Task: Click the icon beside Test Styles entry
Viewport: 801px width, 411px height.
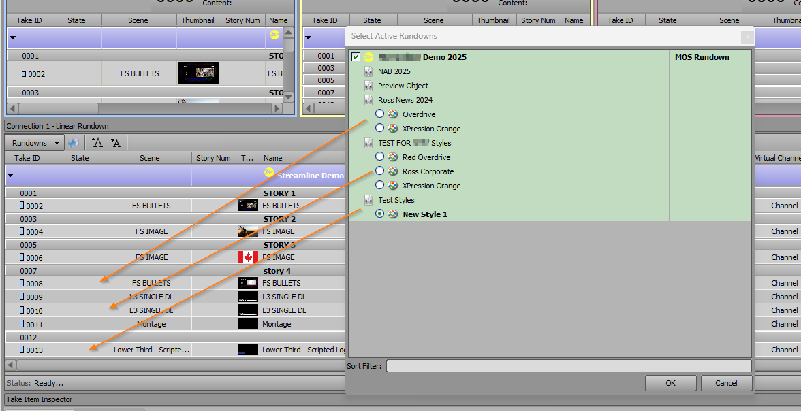Action: click(x=368, y=200)
